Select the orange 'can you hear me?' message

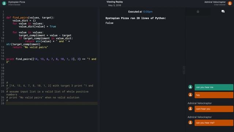(214, 123)
